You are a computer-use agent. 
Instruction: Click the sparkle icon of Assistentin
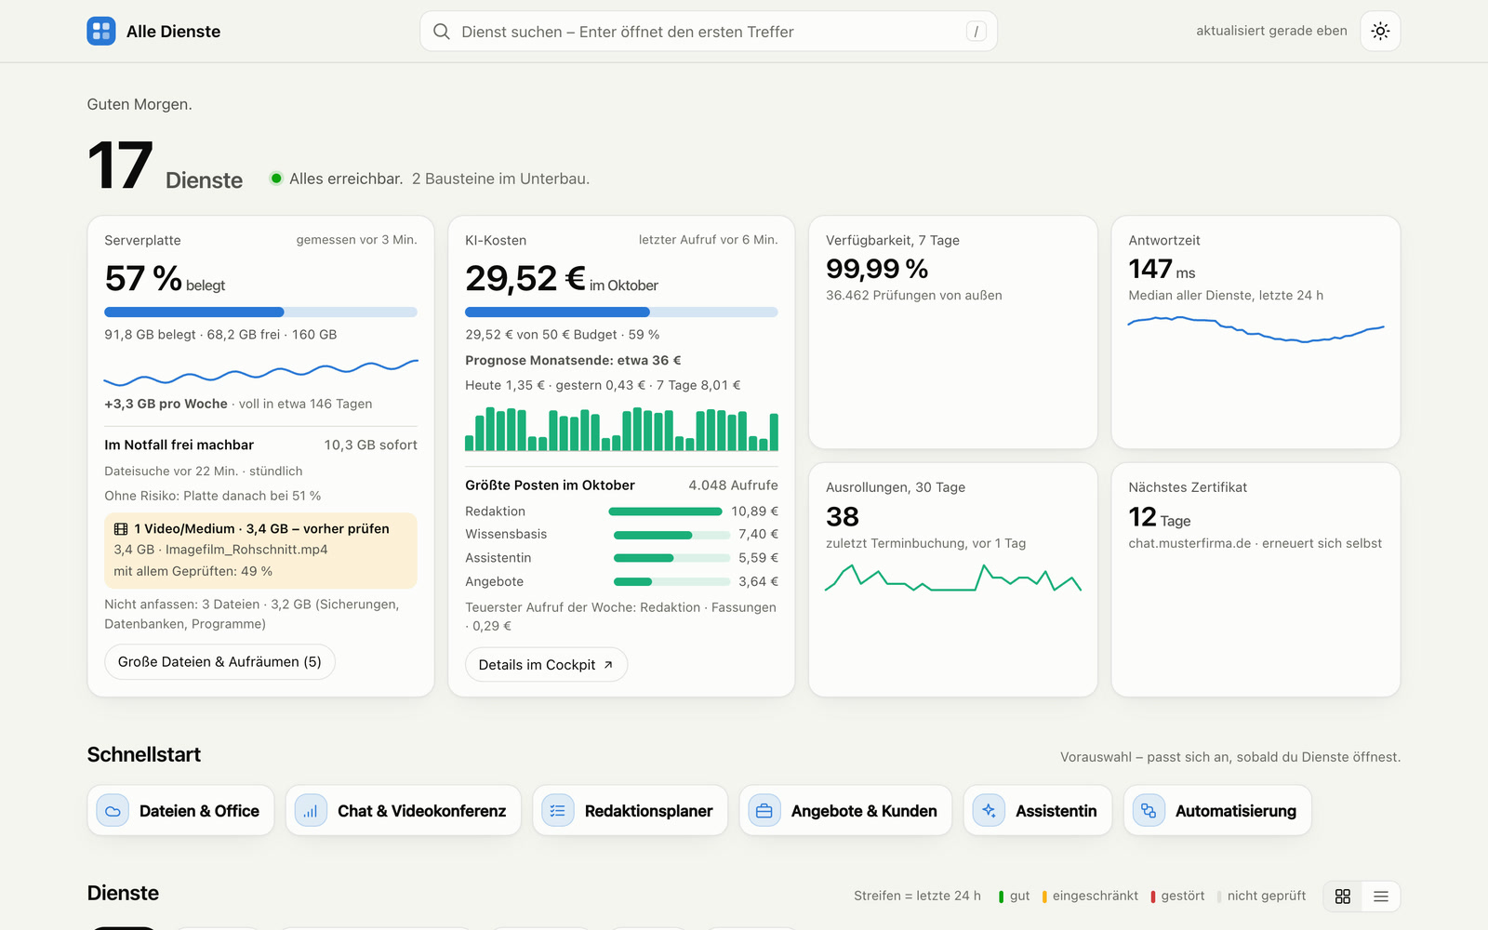[989, 811]
